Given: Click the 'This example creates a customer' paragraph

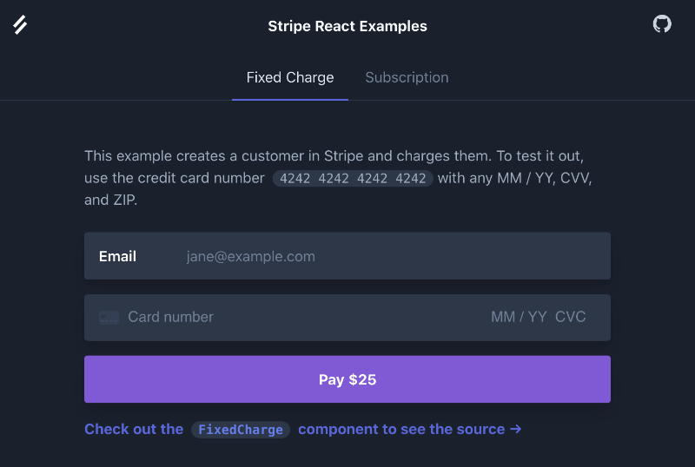Looking at the screenshot, I should tap(338, 178).
